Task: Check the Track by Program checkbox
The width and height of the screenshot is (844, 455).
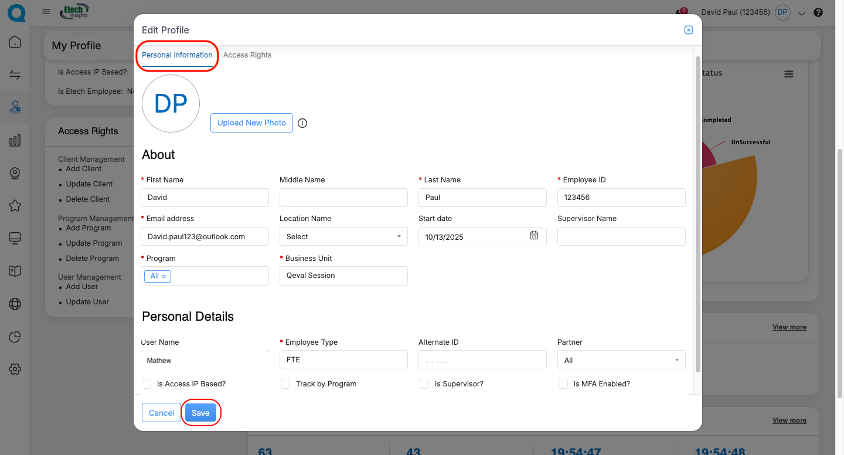Action: point(285,383)
